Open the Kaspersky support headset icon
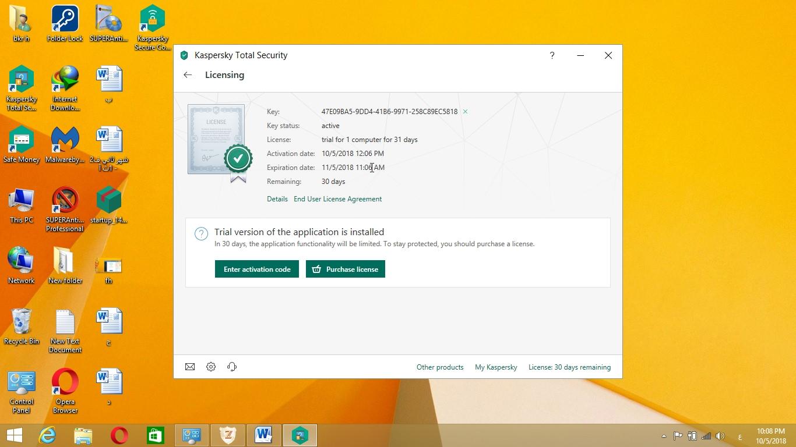796x447 pixels. pyautogui.click(x=232, y=367)
